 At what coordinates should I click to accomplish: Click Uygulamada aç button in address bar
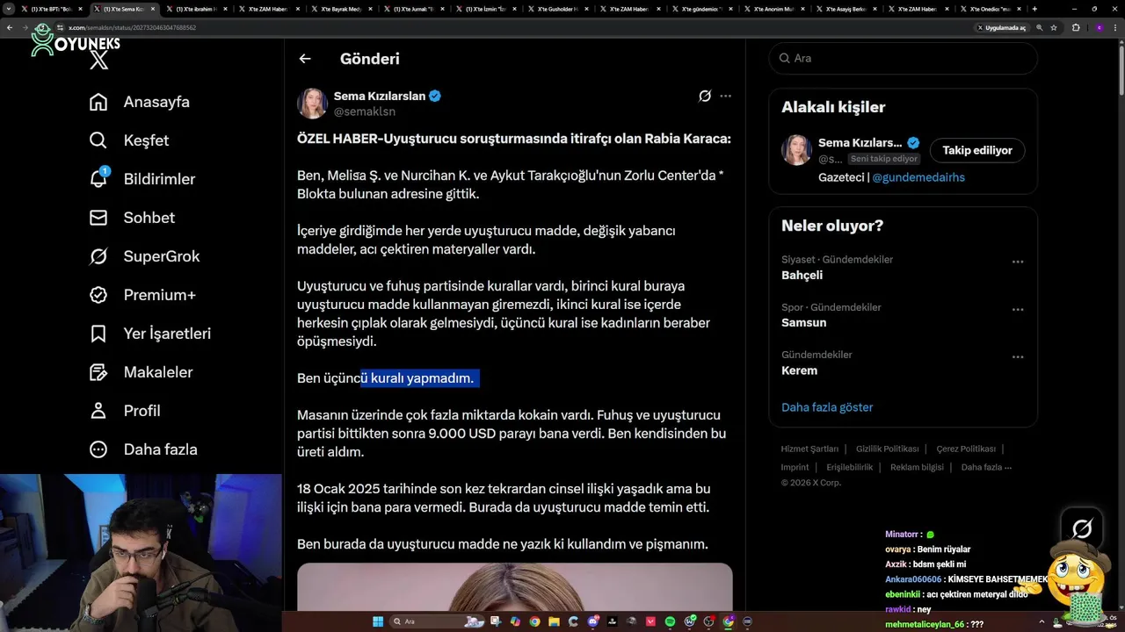pyautogui.click(x=1002, y=27)
